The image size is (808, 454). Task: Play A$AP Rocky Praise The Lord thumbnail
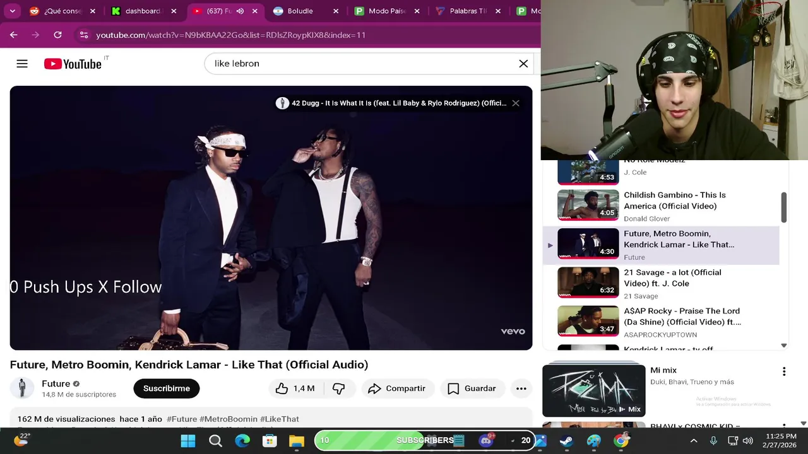click(x=588, y=321)
